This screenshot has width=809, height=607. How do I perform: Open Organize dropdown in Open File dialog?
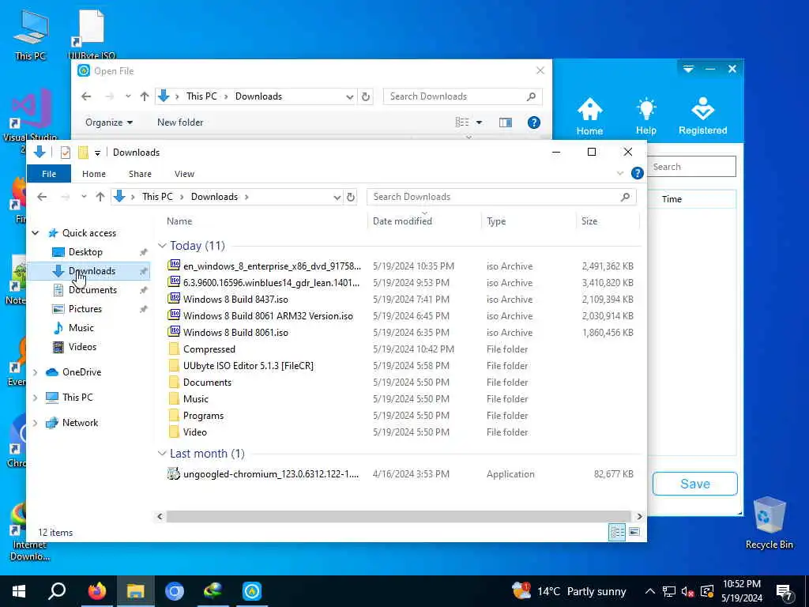click(109, 123)
